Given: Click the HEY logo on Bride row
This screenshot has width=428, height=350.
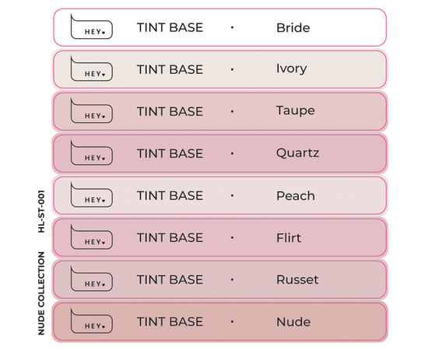Looking at the screenshot, I should [92, 26].
